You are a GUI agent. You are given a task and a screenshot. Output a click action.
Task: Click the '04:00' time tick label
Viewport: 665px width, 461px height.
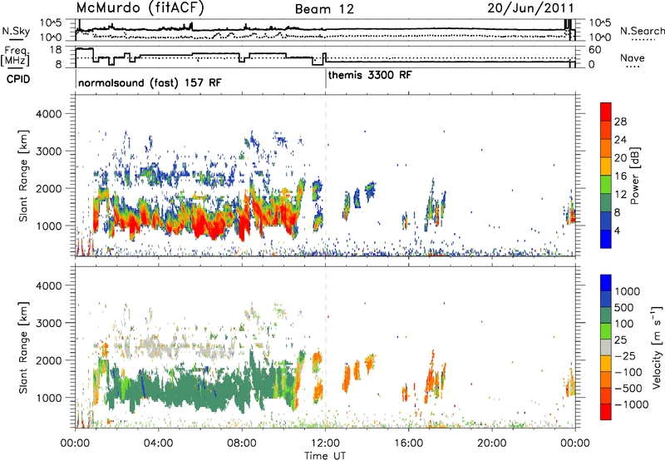[x=159, y=444]
